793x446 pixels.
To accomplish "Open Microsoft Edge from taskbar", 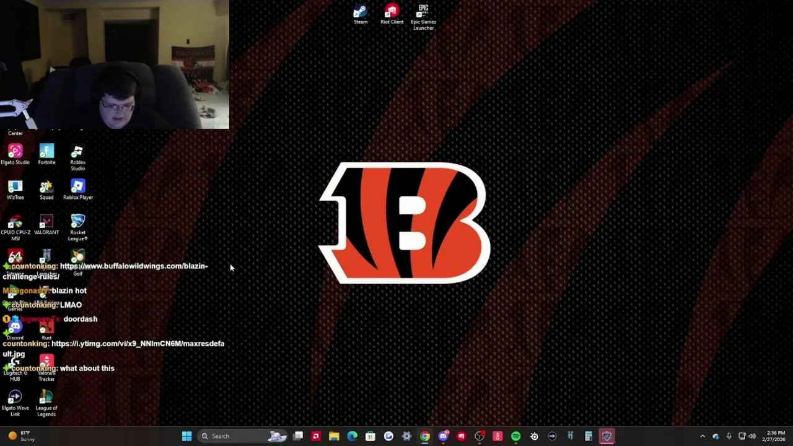I will click(352, 436).
